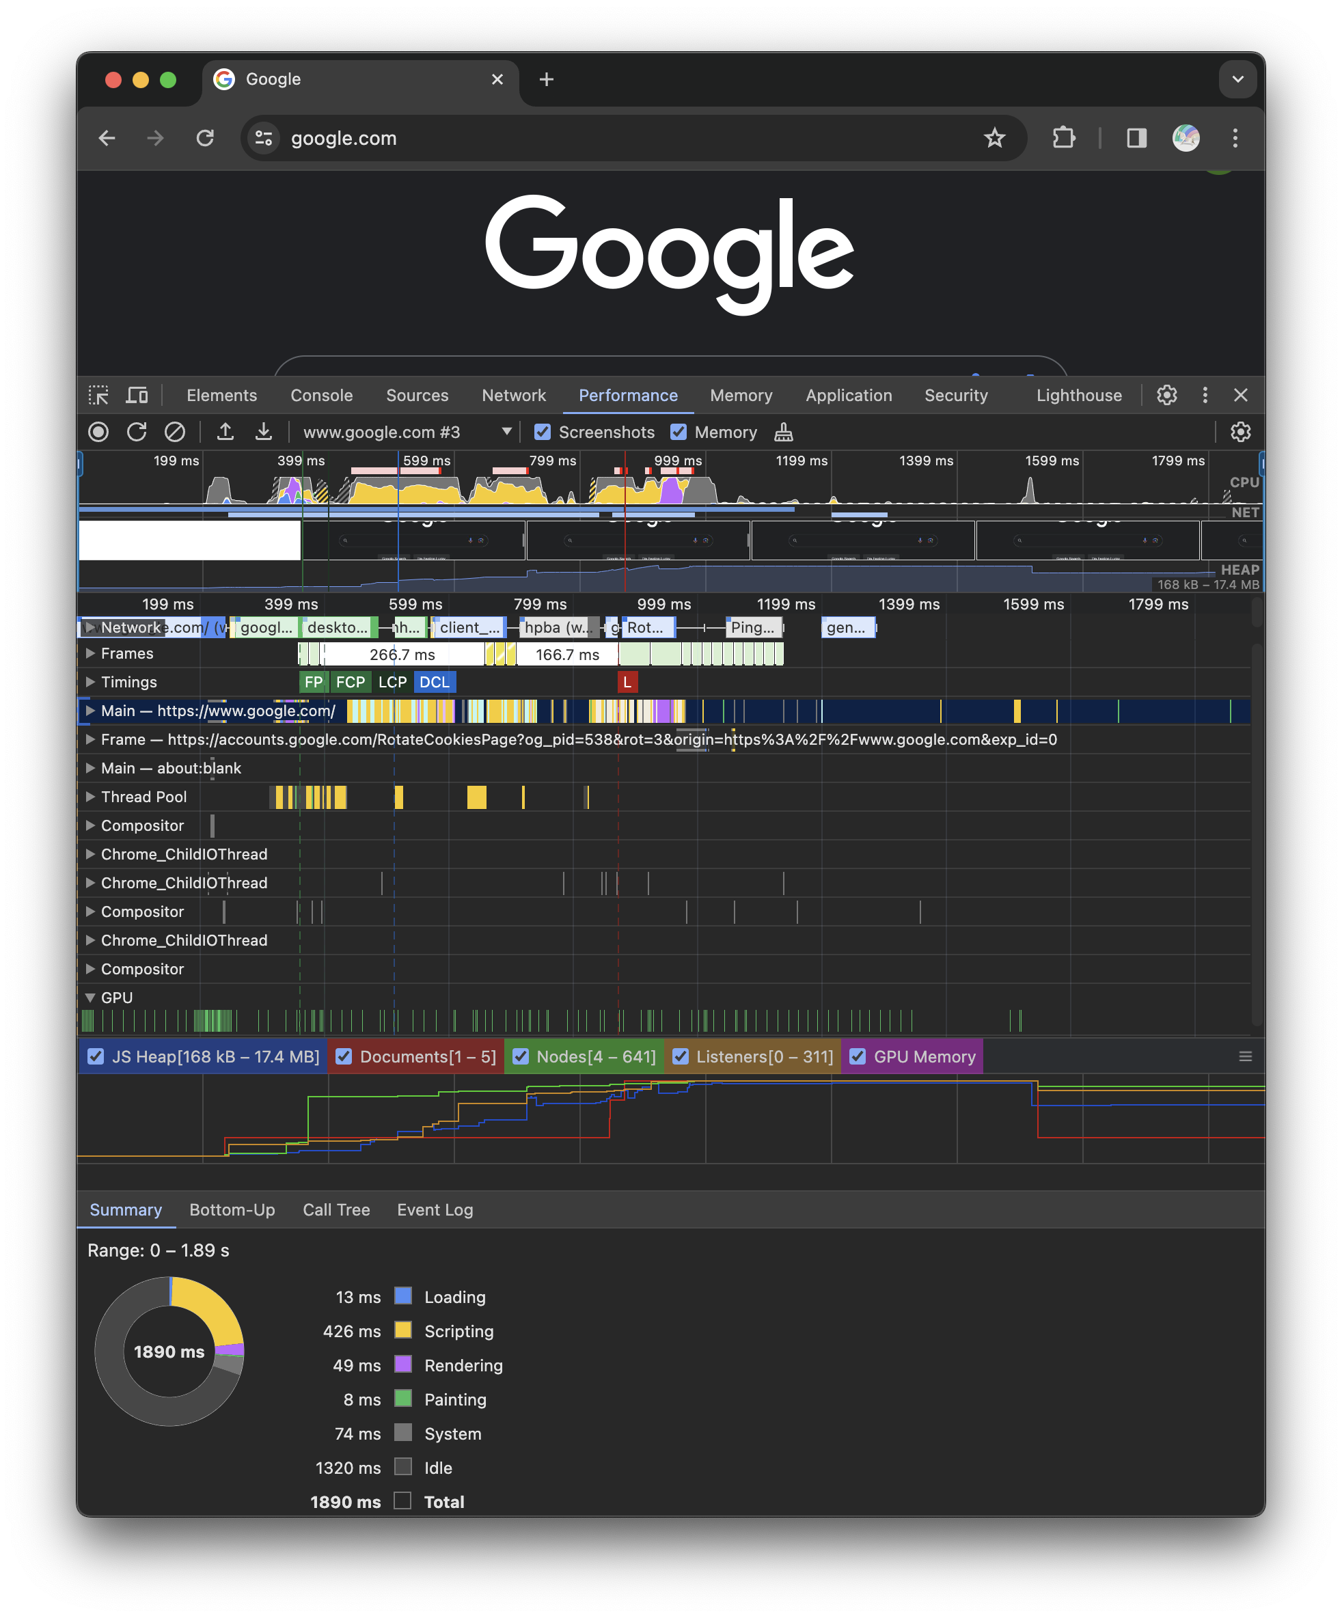Switch to the Elements tab

click(222, 395)
